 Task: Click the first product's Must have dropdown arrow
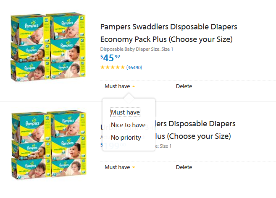tap(134, 86)
